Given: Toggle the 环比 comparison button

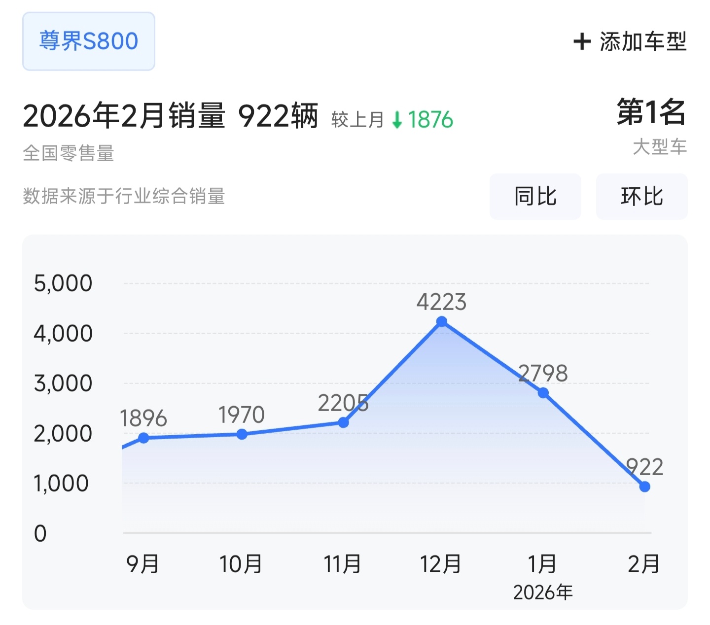Looking at the screenshot, I should (642, 196).
